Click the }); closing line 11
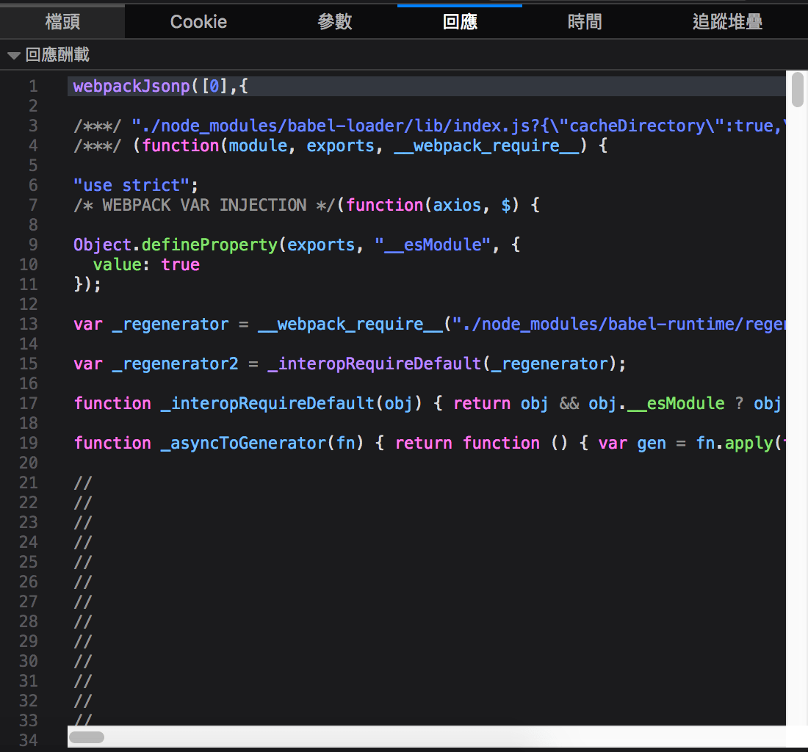The width and height of the screenshot is (808, 752). click(x=87, y=284)
